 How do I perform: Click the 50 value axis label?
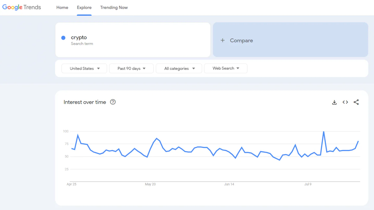click(66, 157)
